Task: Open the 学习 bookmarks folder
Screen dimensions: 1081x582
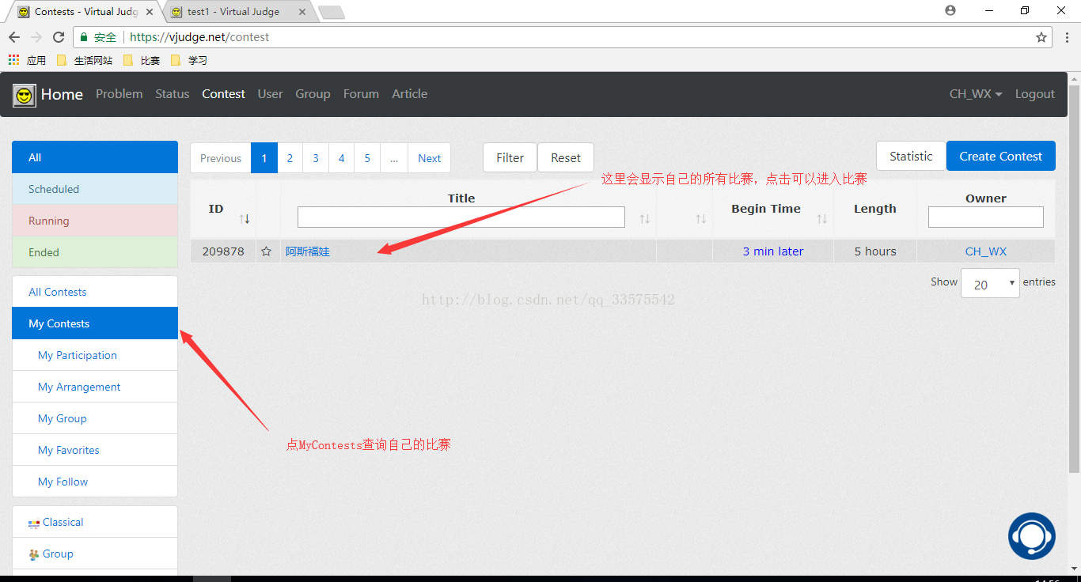Action: coord(189,60)
